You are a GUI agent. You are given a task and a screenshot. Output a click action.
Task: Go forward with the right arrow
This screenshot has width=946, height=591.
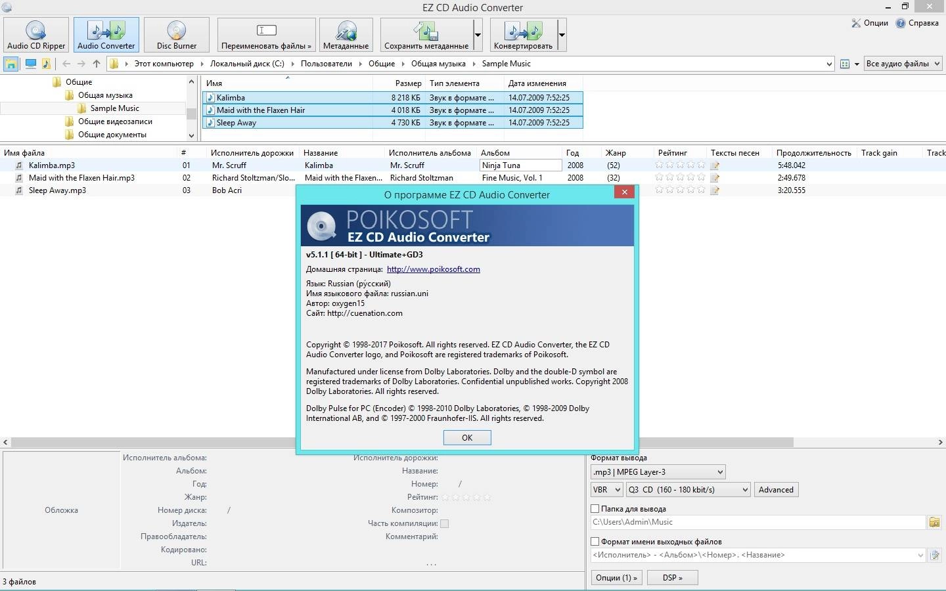pos(81,64)
